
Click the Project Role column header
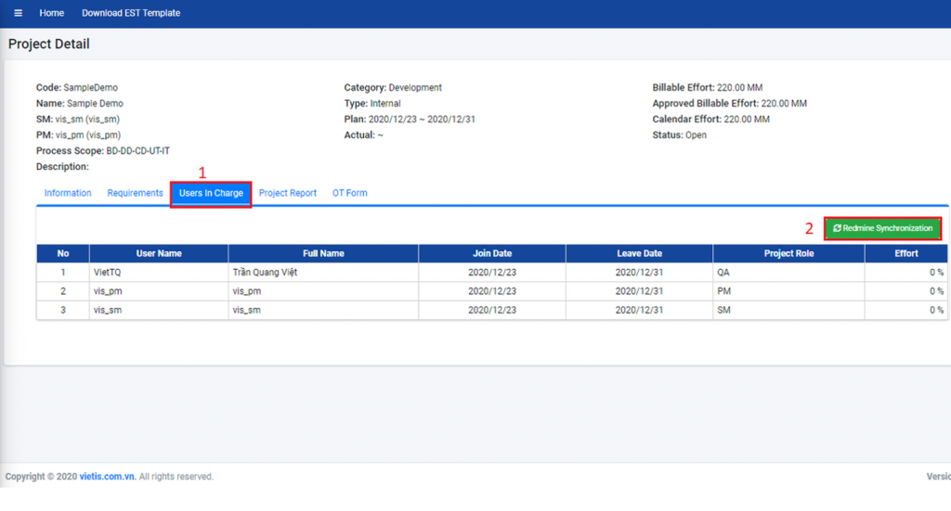coord(788,254)
